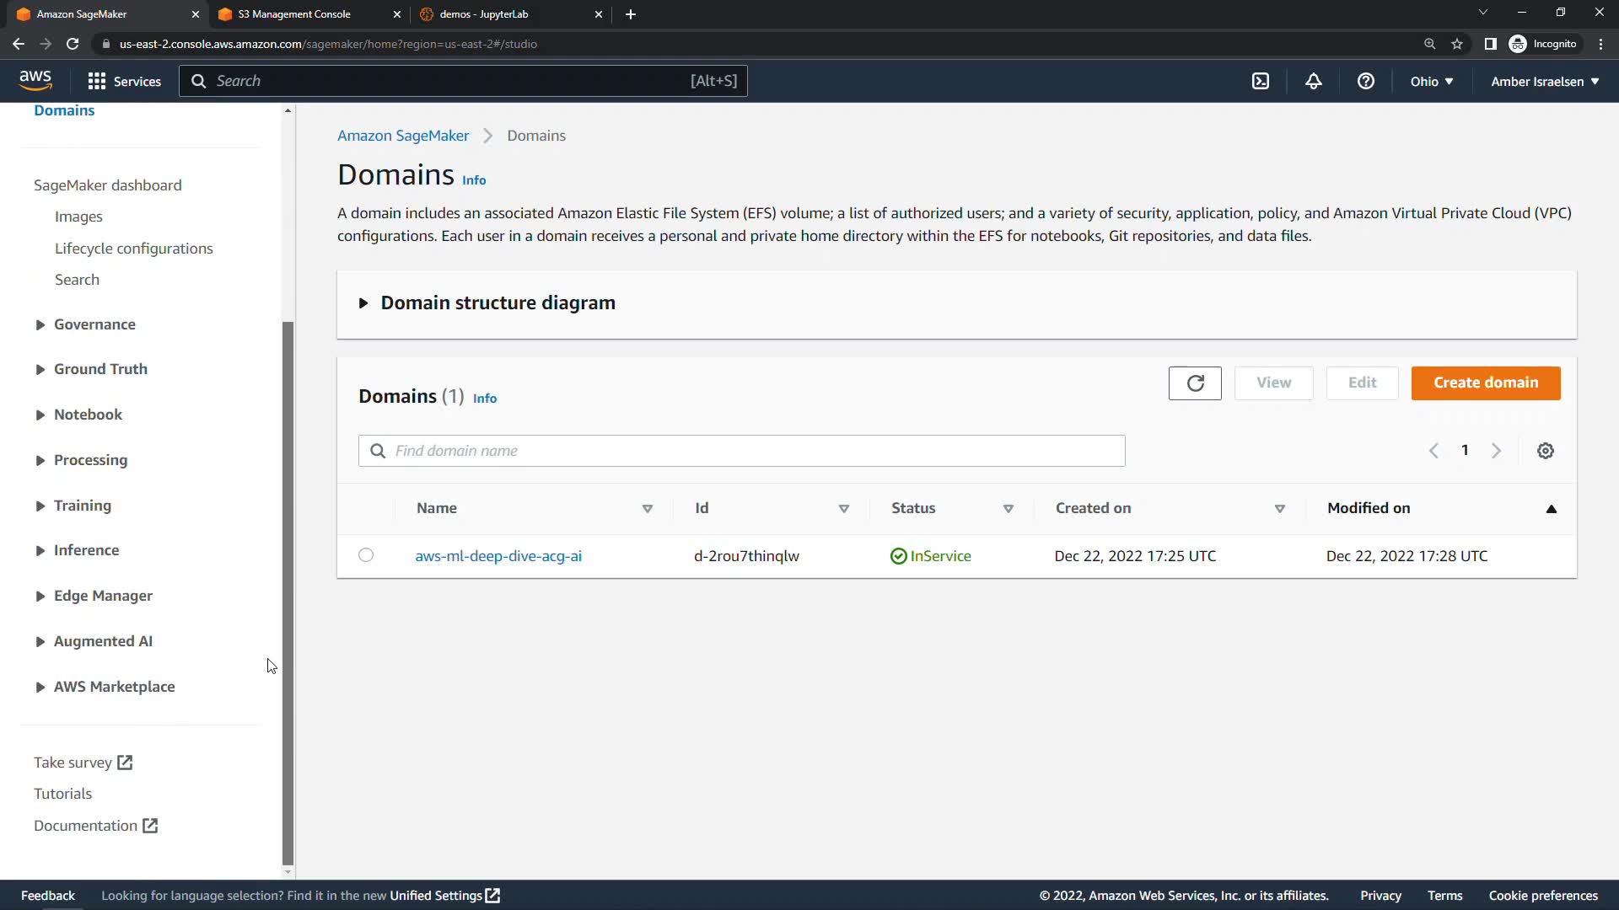
Task: Select the aws-ml-deep-dive-acg-ai radio button
Action: click(366, 555)
